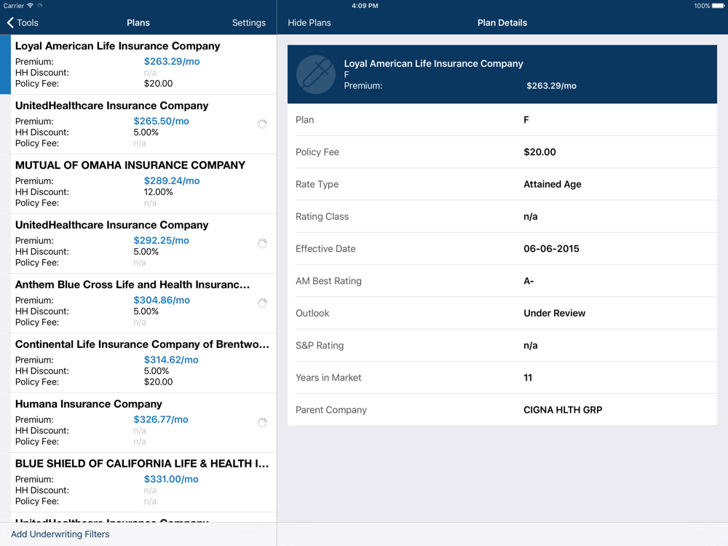
Task: Click the pen icon in plan details header
Action: 316,74
